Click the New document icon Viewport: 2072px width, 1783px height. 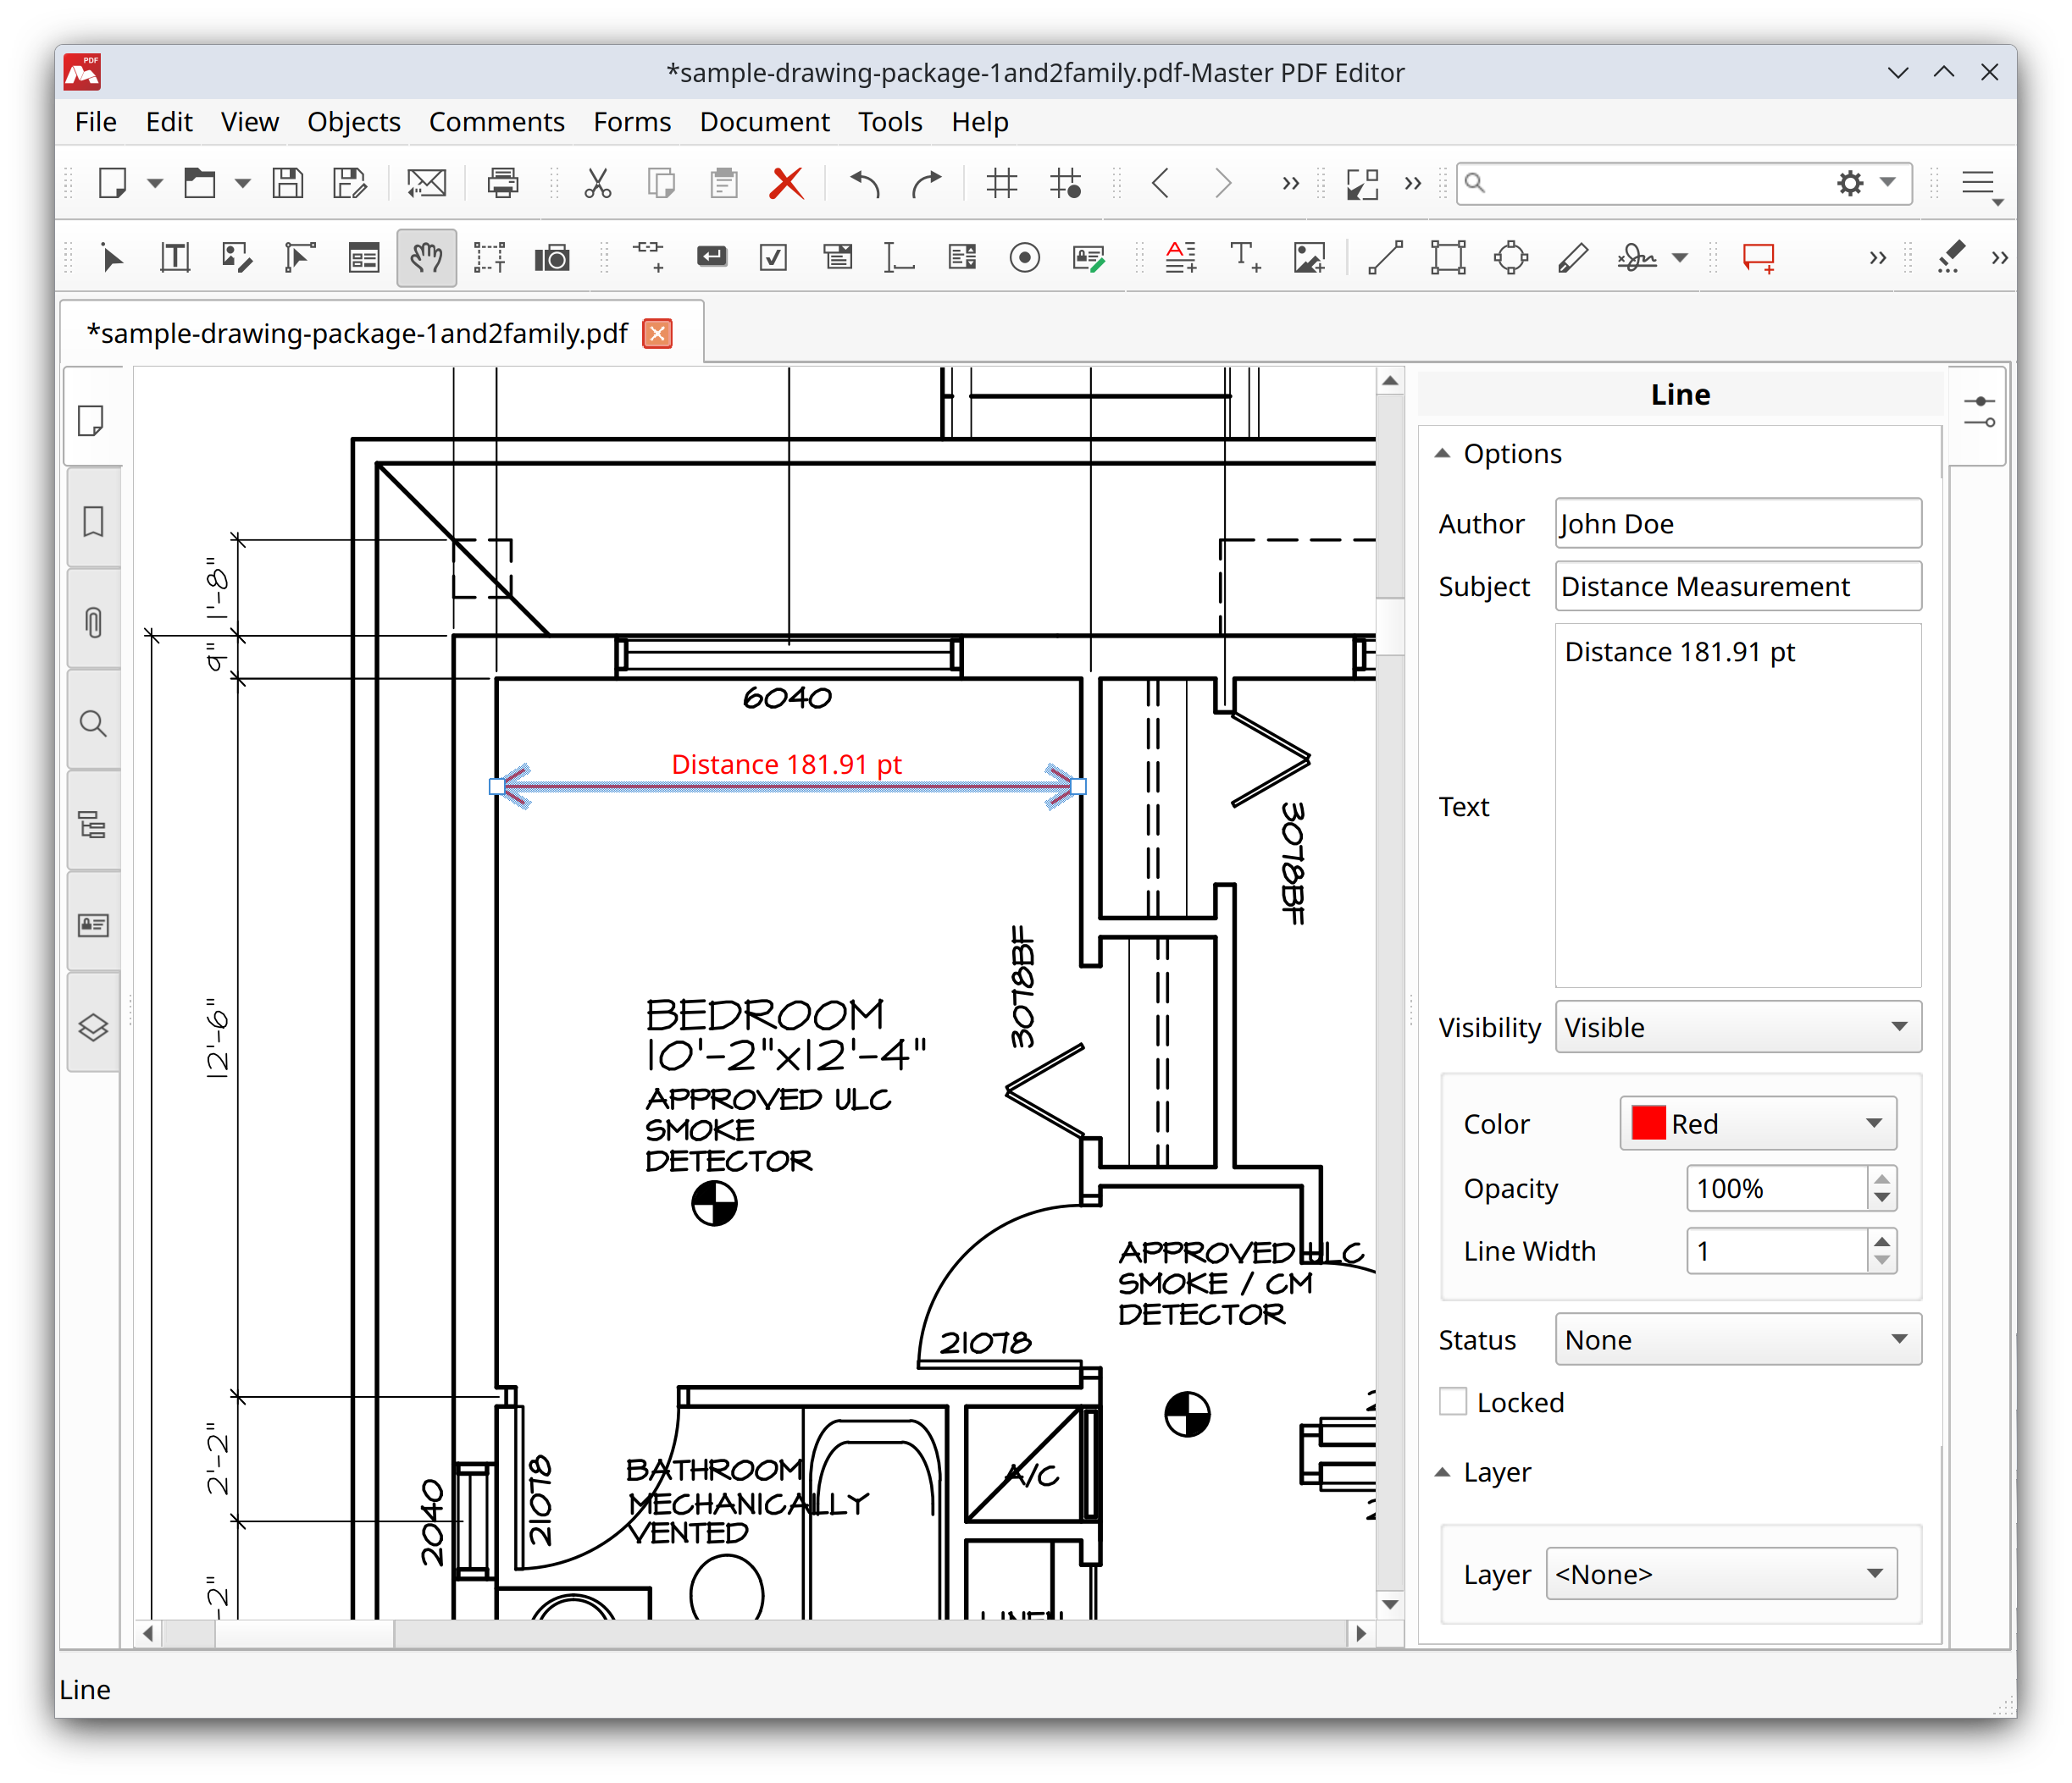112,183
